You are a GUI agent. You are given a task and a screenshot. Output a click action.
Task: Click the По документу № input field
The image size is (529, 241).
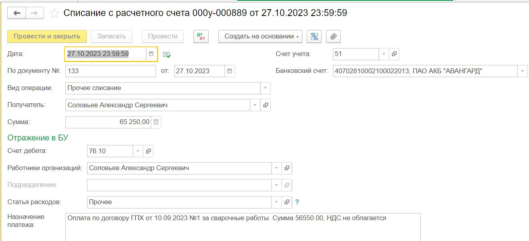[x=110, y=71]
